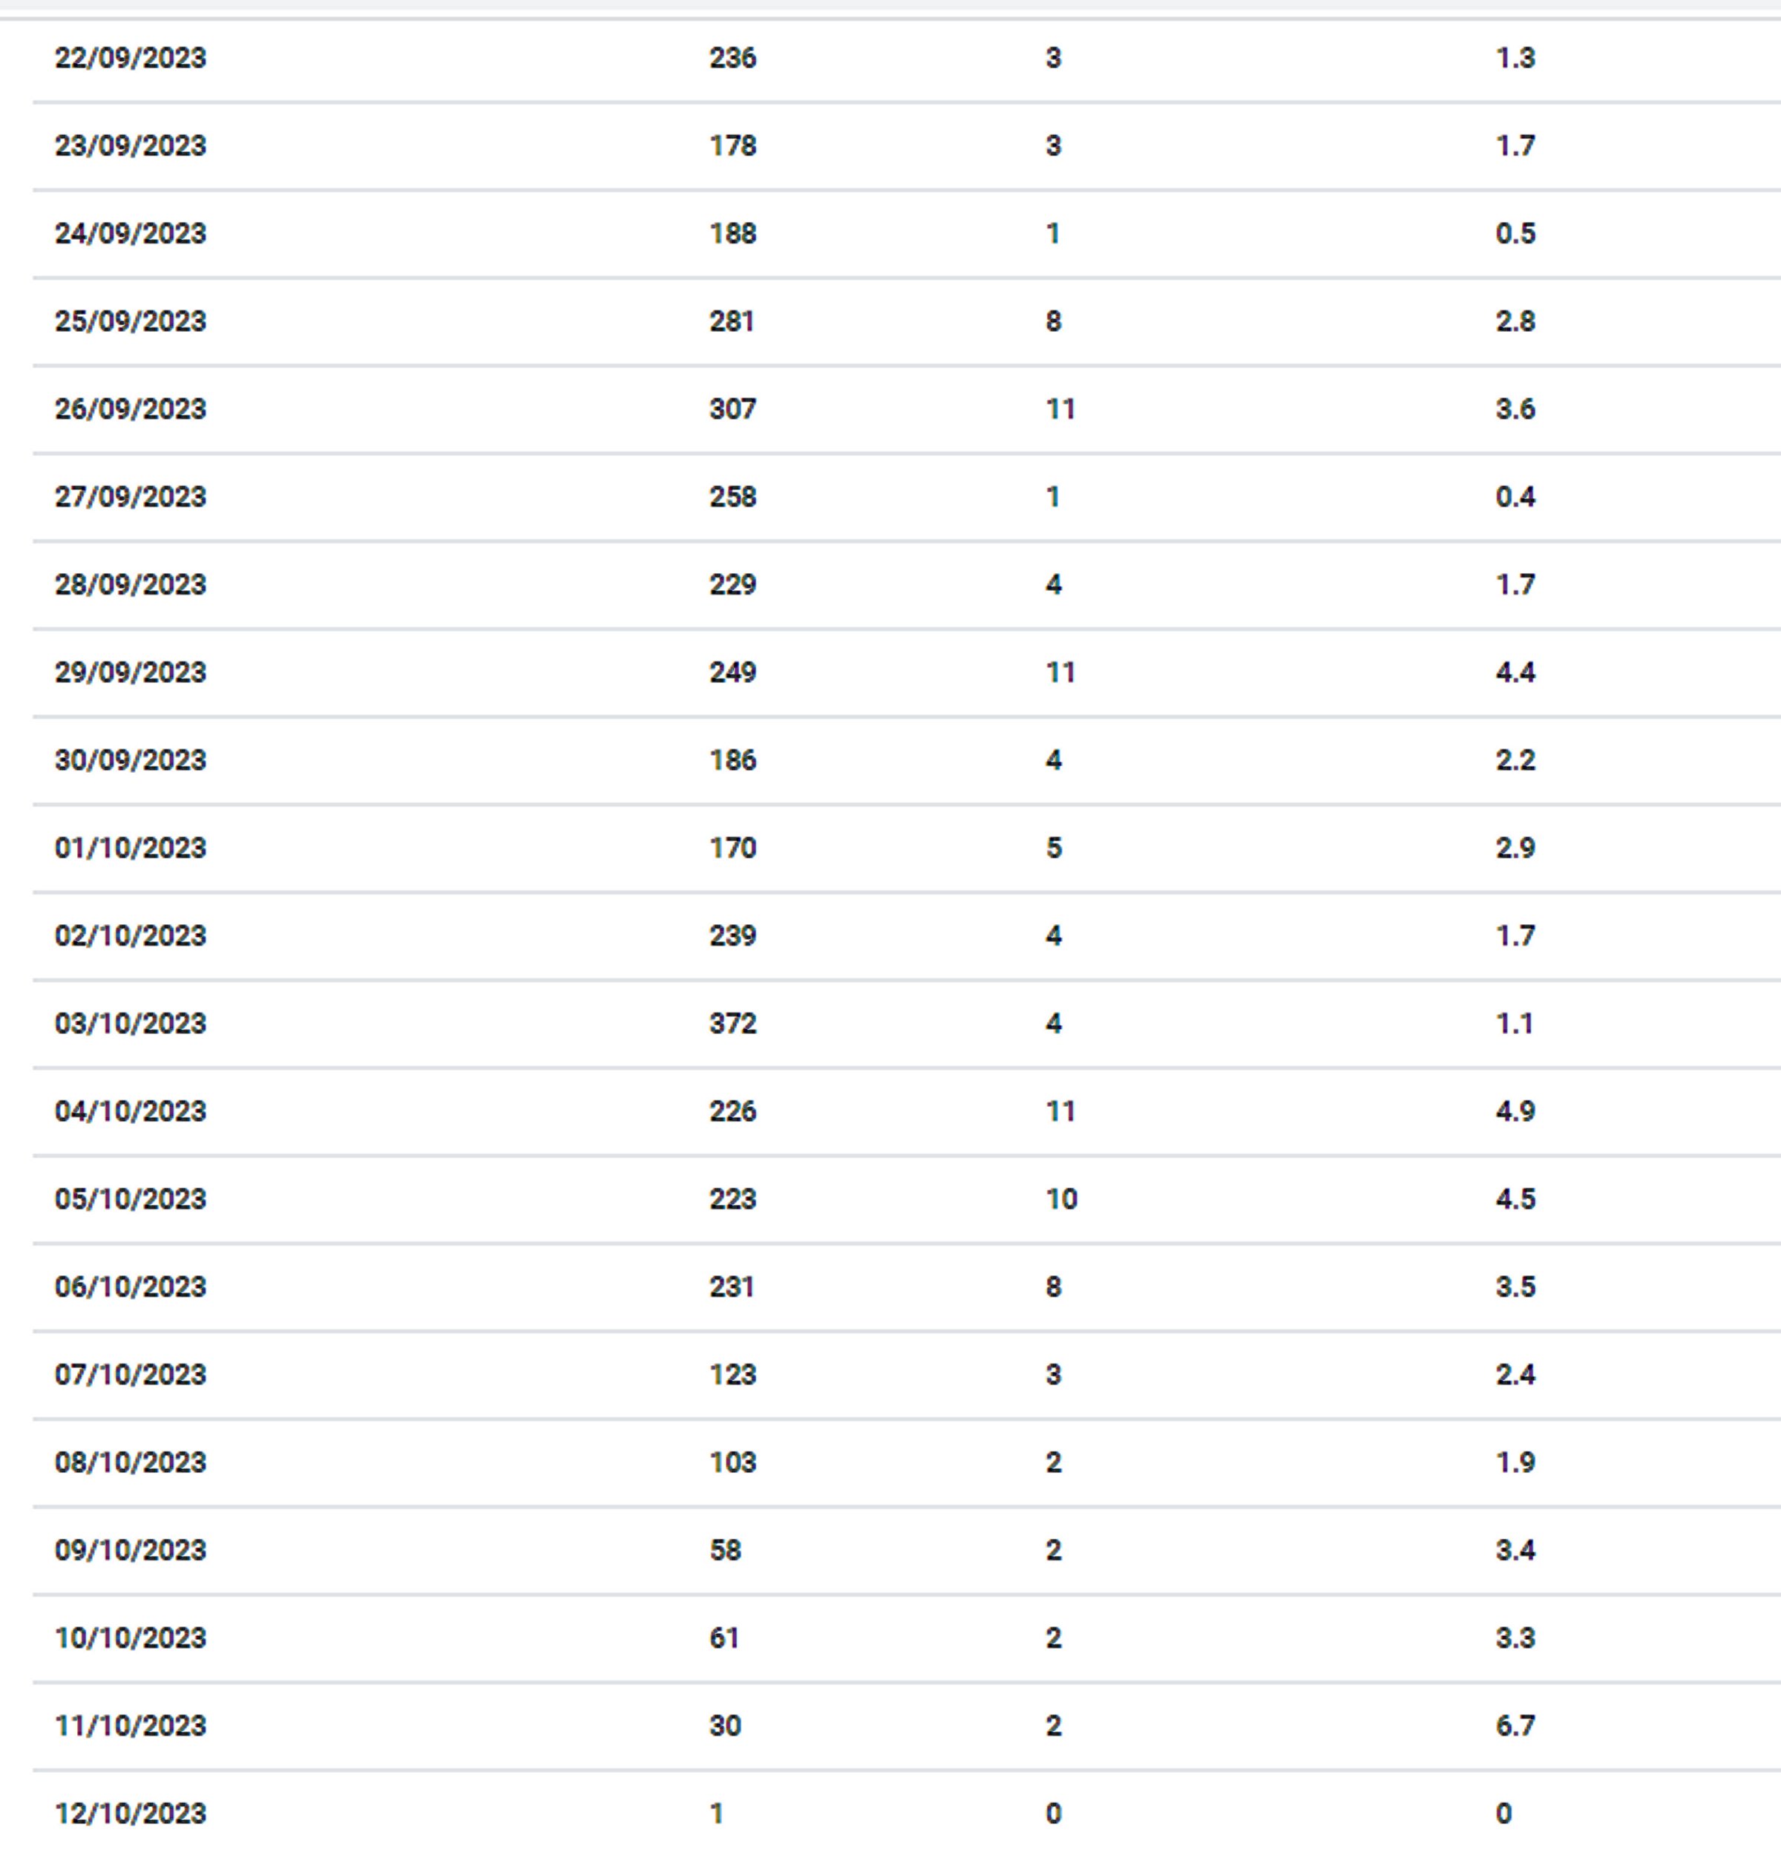Screen dimensions: 1781x1867
Task: Click the 58 value for 09/10/2023
Action: point(724,1550)
